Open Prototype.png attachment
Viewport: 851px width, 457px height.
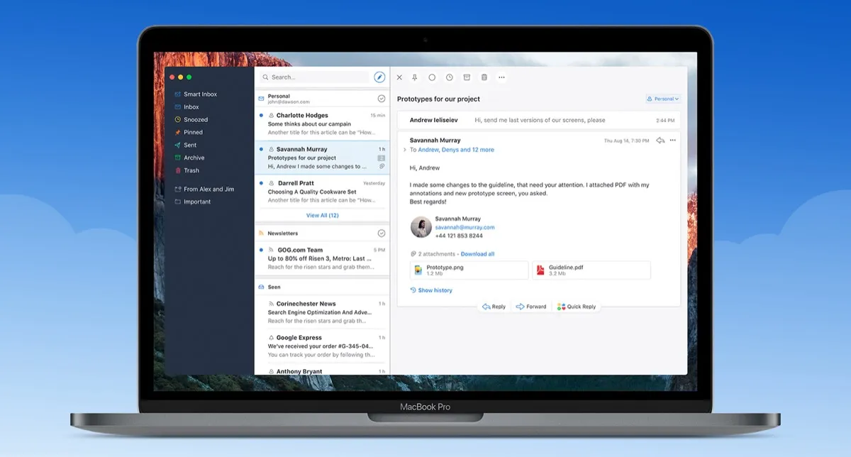coord(469,270)
